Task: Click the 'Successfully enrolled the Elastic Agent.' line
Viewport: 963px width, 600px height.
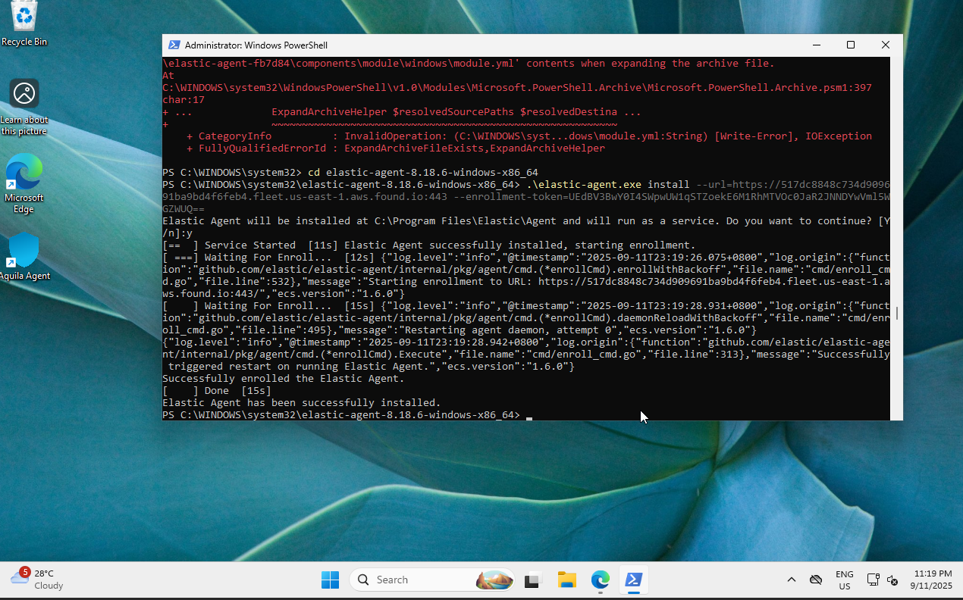Action: click(284, 379)
